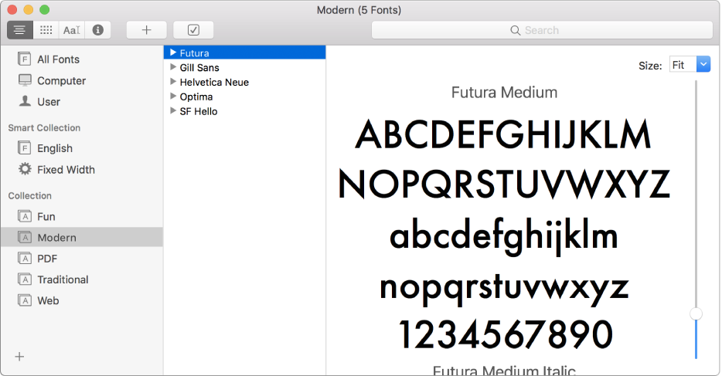Screen dimensions: 722x376
Task: Open the English smart collection
Action: click(x=81, y=148)
